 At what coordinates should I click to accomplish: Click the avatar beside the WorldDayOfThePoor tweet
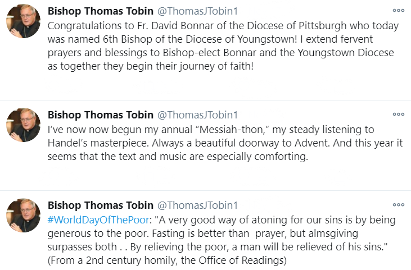tap(23, 216)
